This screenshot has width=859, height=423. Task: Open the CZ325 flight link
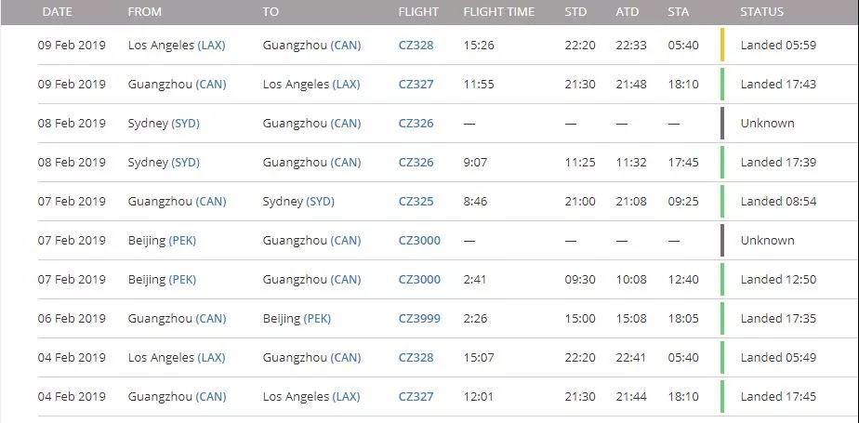[416, 201]
